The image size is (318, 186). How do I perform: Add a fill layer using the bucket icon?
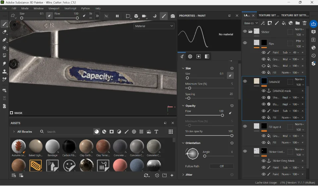(x=284, y=23)
